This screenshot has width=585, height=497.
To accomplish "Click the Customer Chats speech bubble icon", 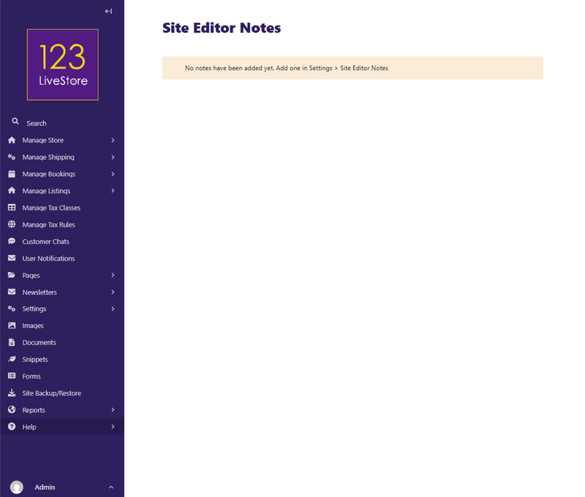I will 12,241.
